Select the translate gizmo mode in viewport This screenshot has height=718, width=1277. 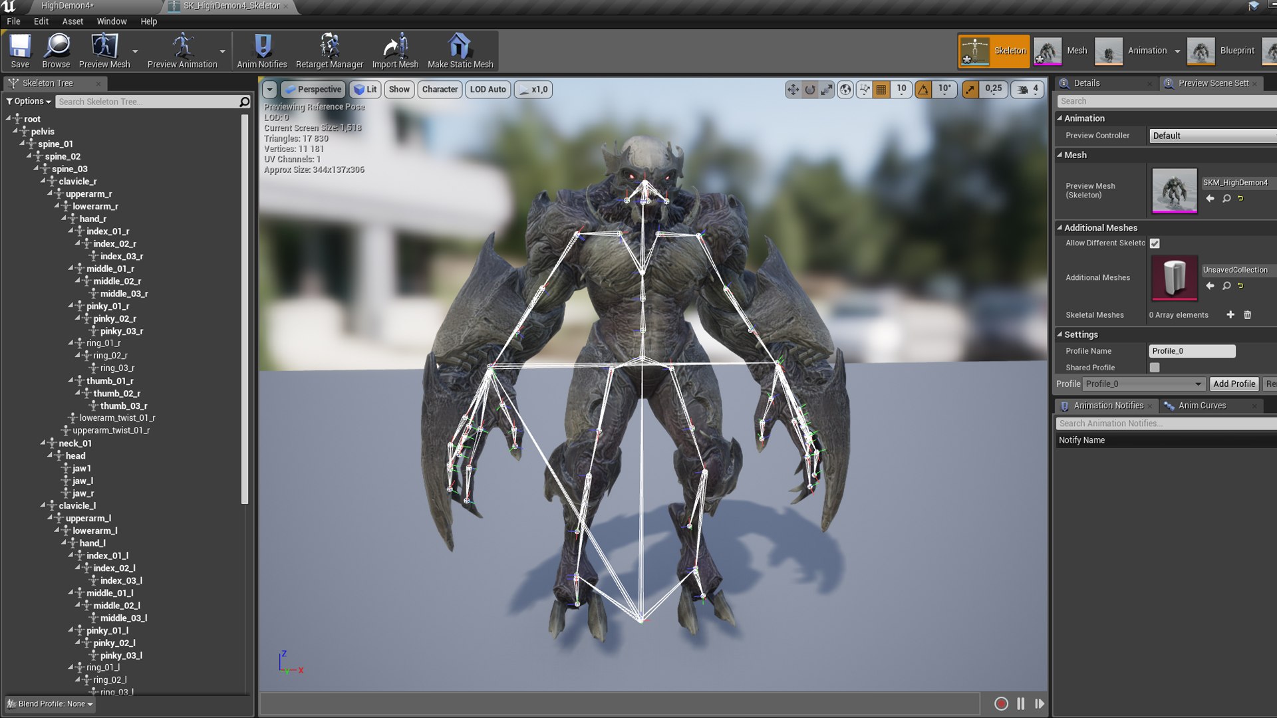click(x=793, y=89)
